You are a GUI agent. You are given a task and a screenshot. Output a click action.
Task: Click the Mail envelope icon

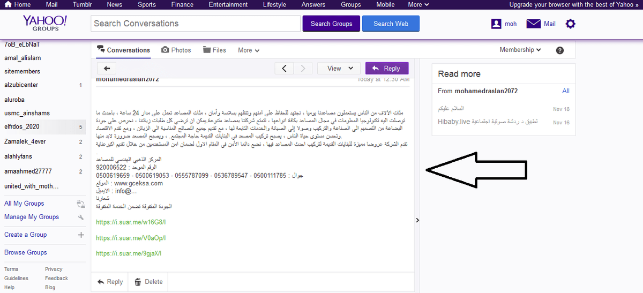(533, 24)
